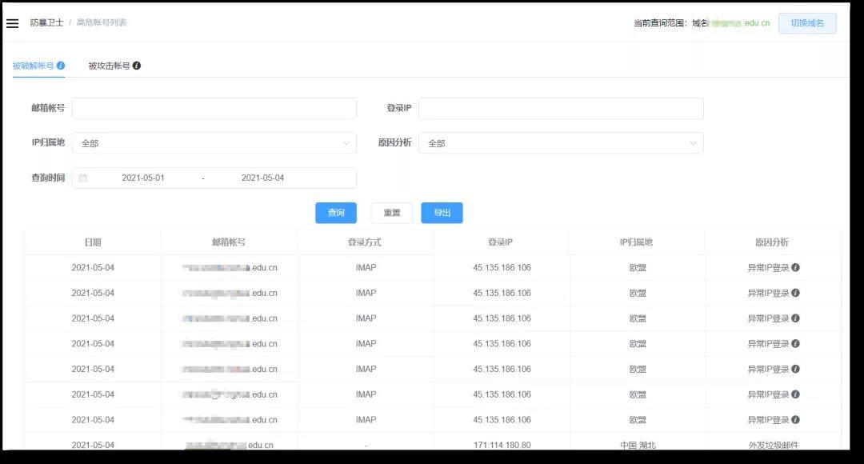
Task: Click the 切换域名 button
Action: point(807,22)
